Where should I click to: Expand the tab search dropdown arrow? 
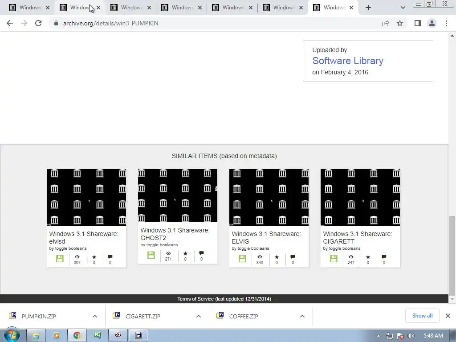(x=403, y=8)
